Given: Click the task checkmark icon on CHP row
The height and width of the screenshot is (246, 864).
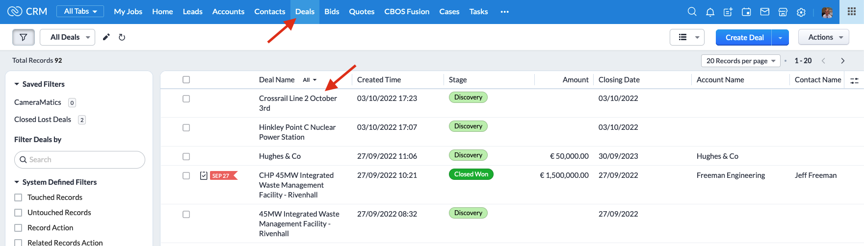Looking at the screenshot, I should click(x=204, y=175).
